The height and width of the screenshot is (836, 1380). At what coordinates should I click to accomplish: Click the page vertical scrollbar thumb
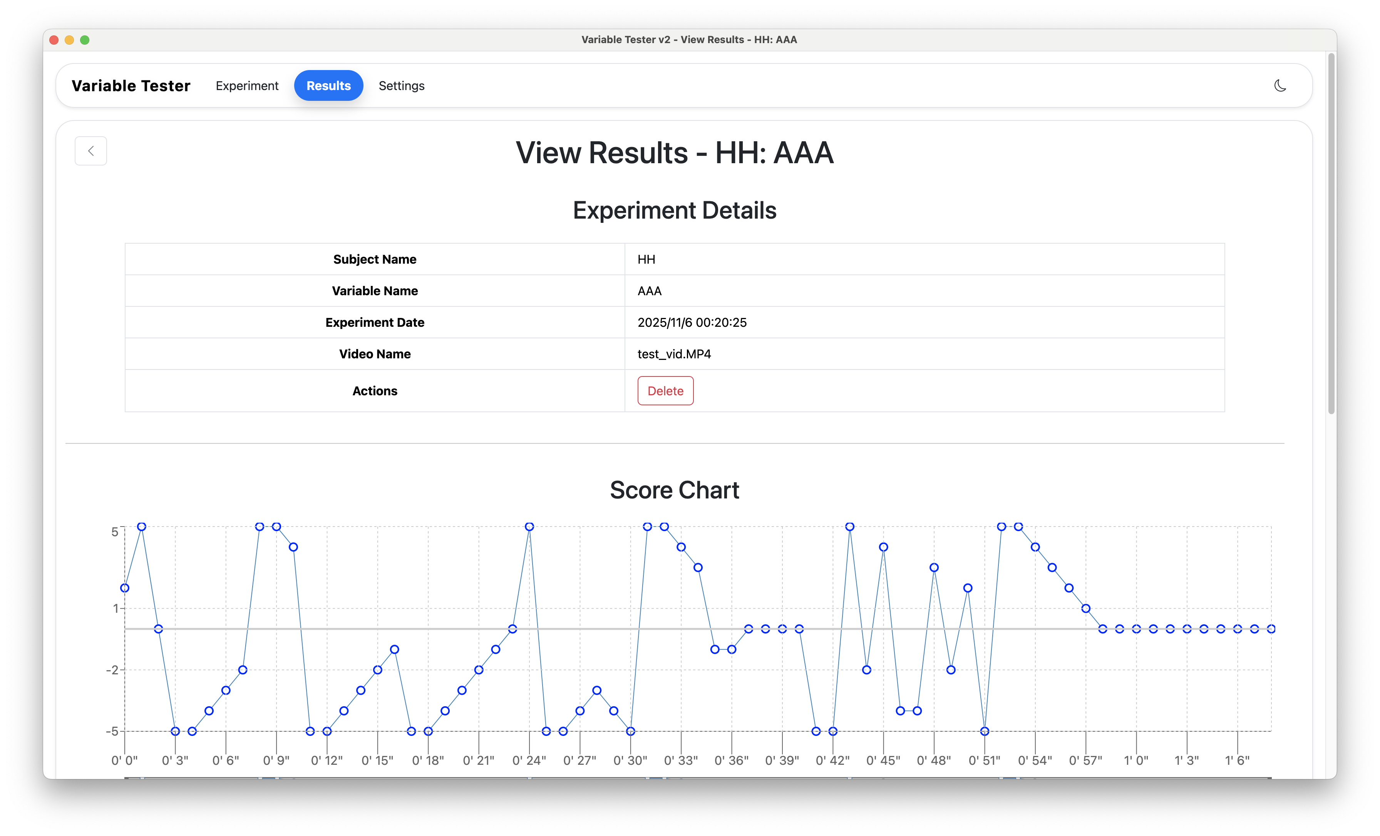pyautogui.click(x=1331, y=234)
